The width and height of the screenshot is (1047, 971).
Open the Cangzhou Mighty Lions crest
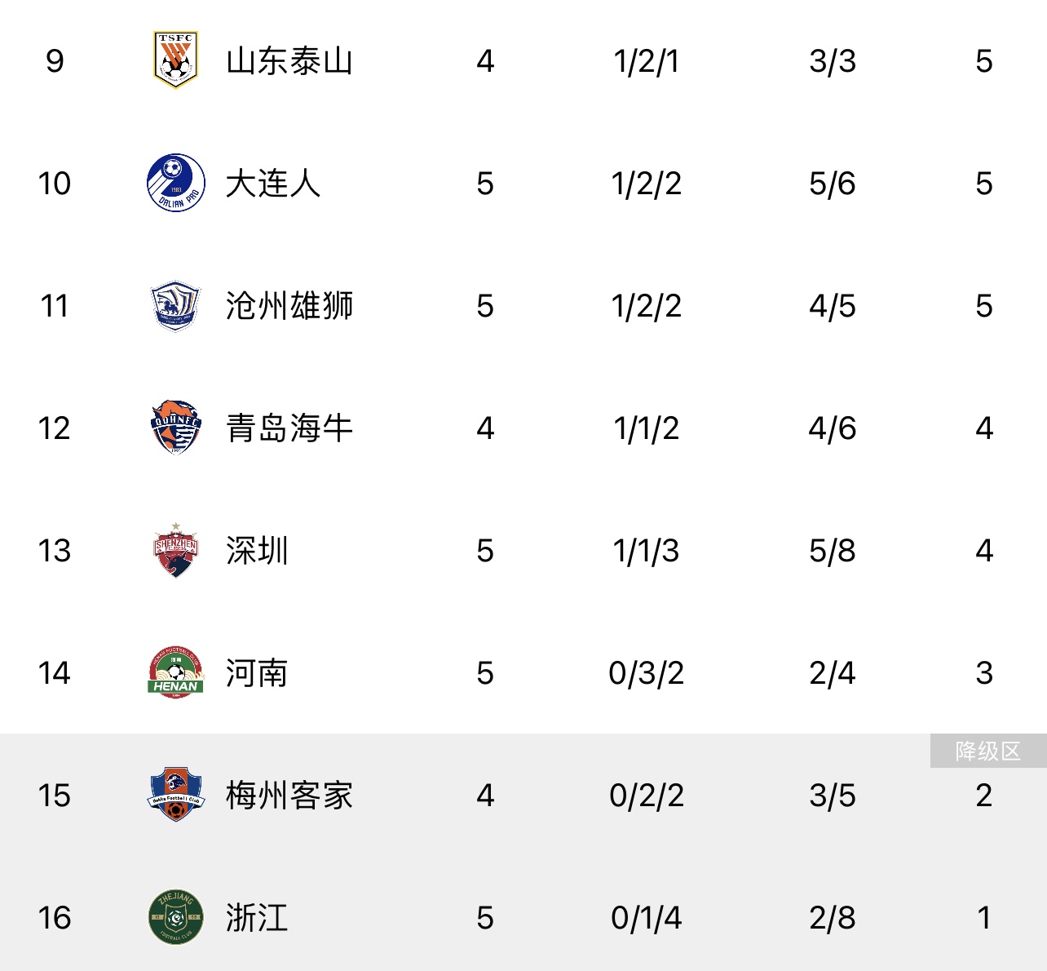tap(175, 306)
